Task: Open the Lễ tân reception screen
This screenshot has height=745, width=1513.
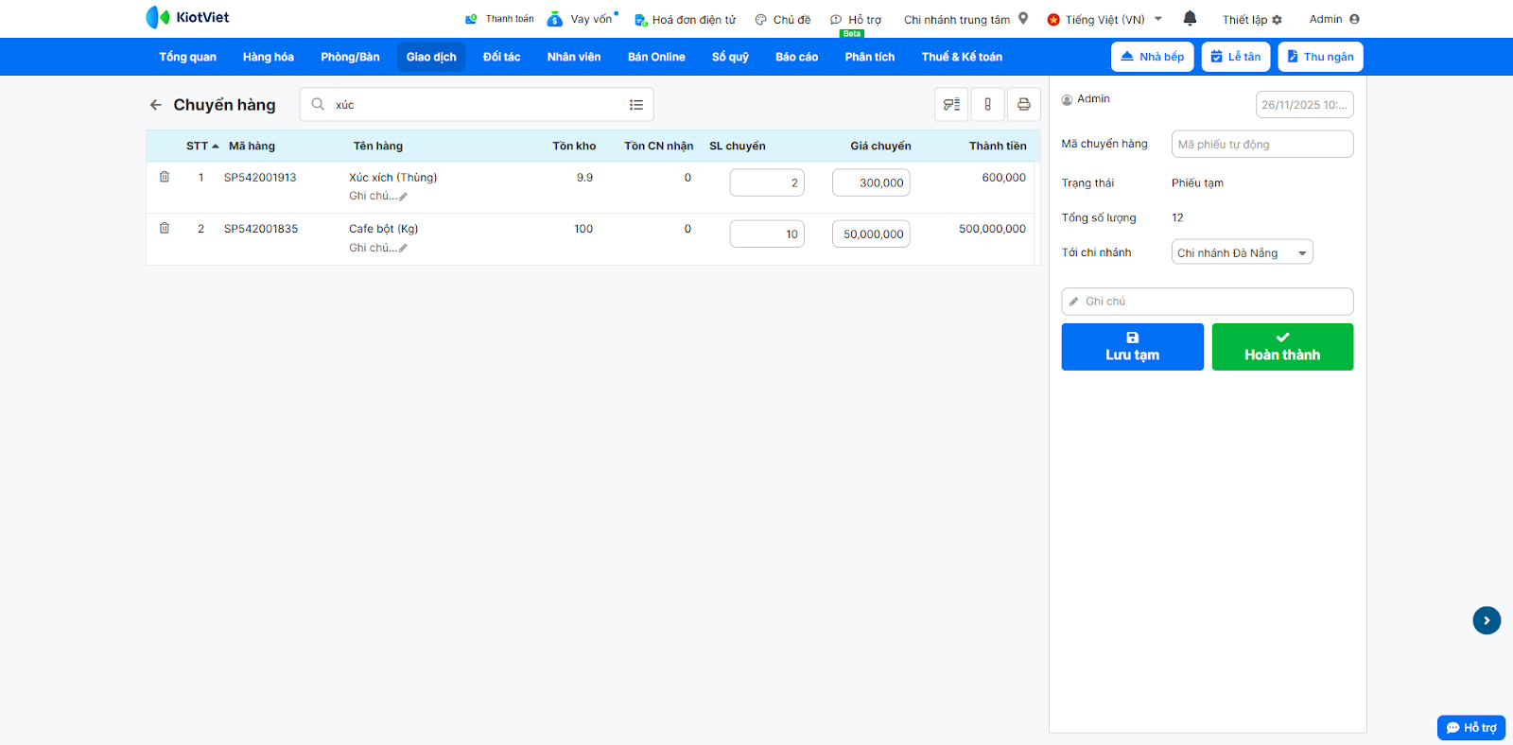Action: pos(1236,57)
